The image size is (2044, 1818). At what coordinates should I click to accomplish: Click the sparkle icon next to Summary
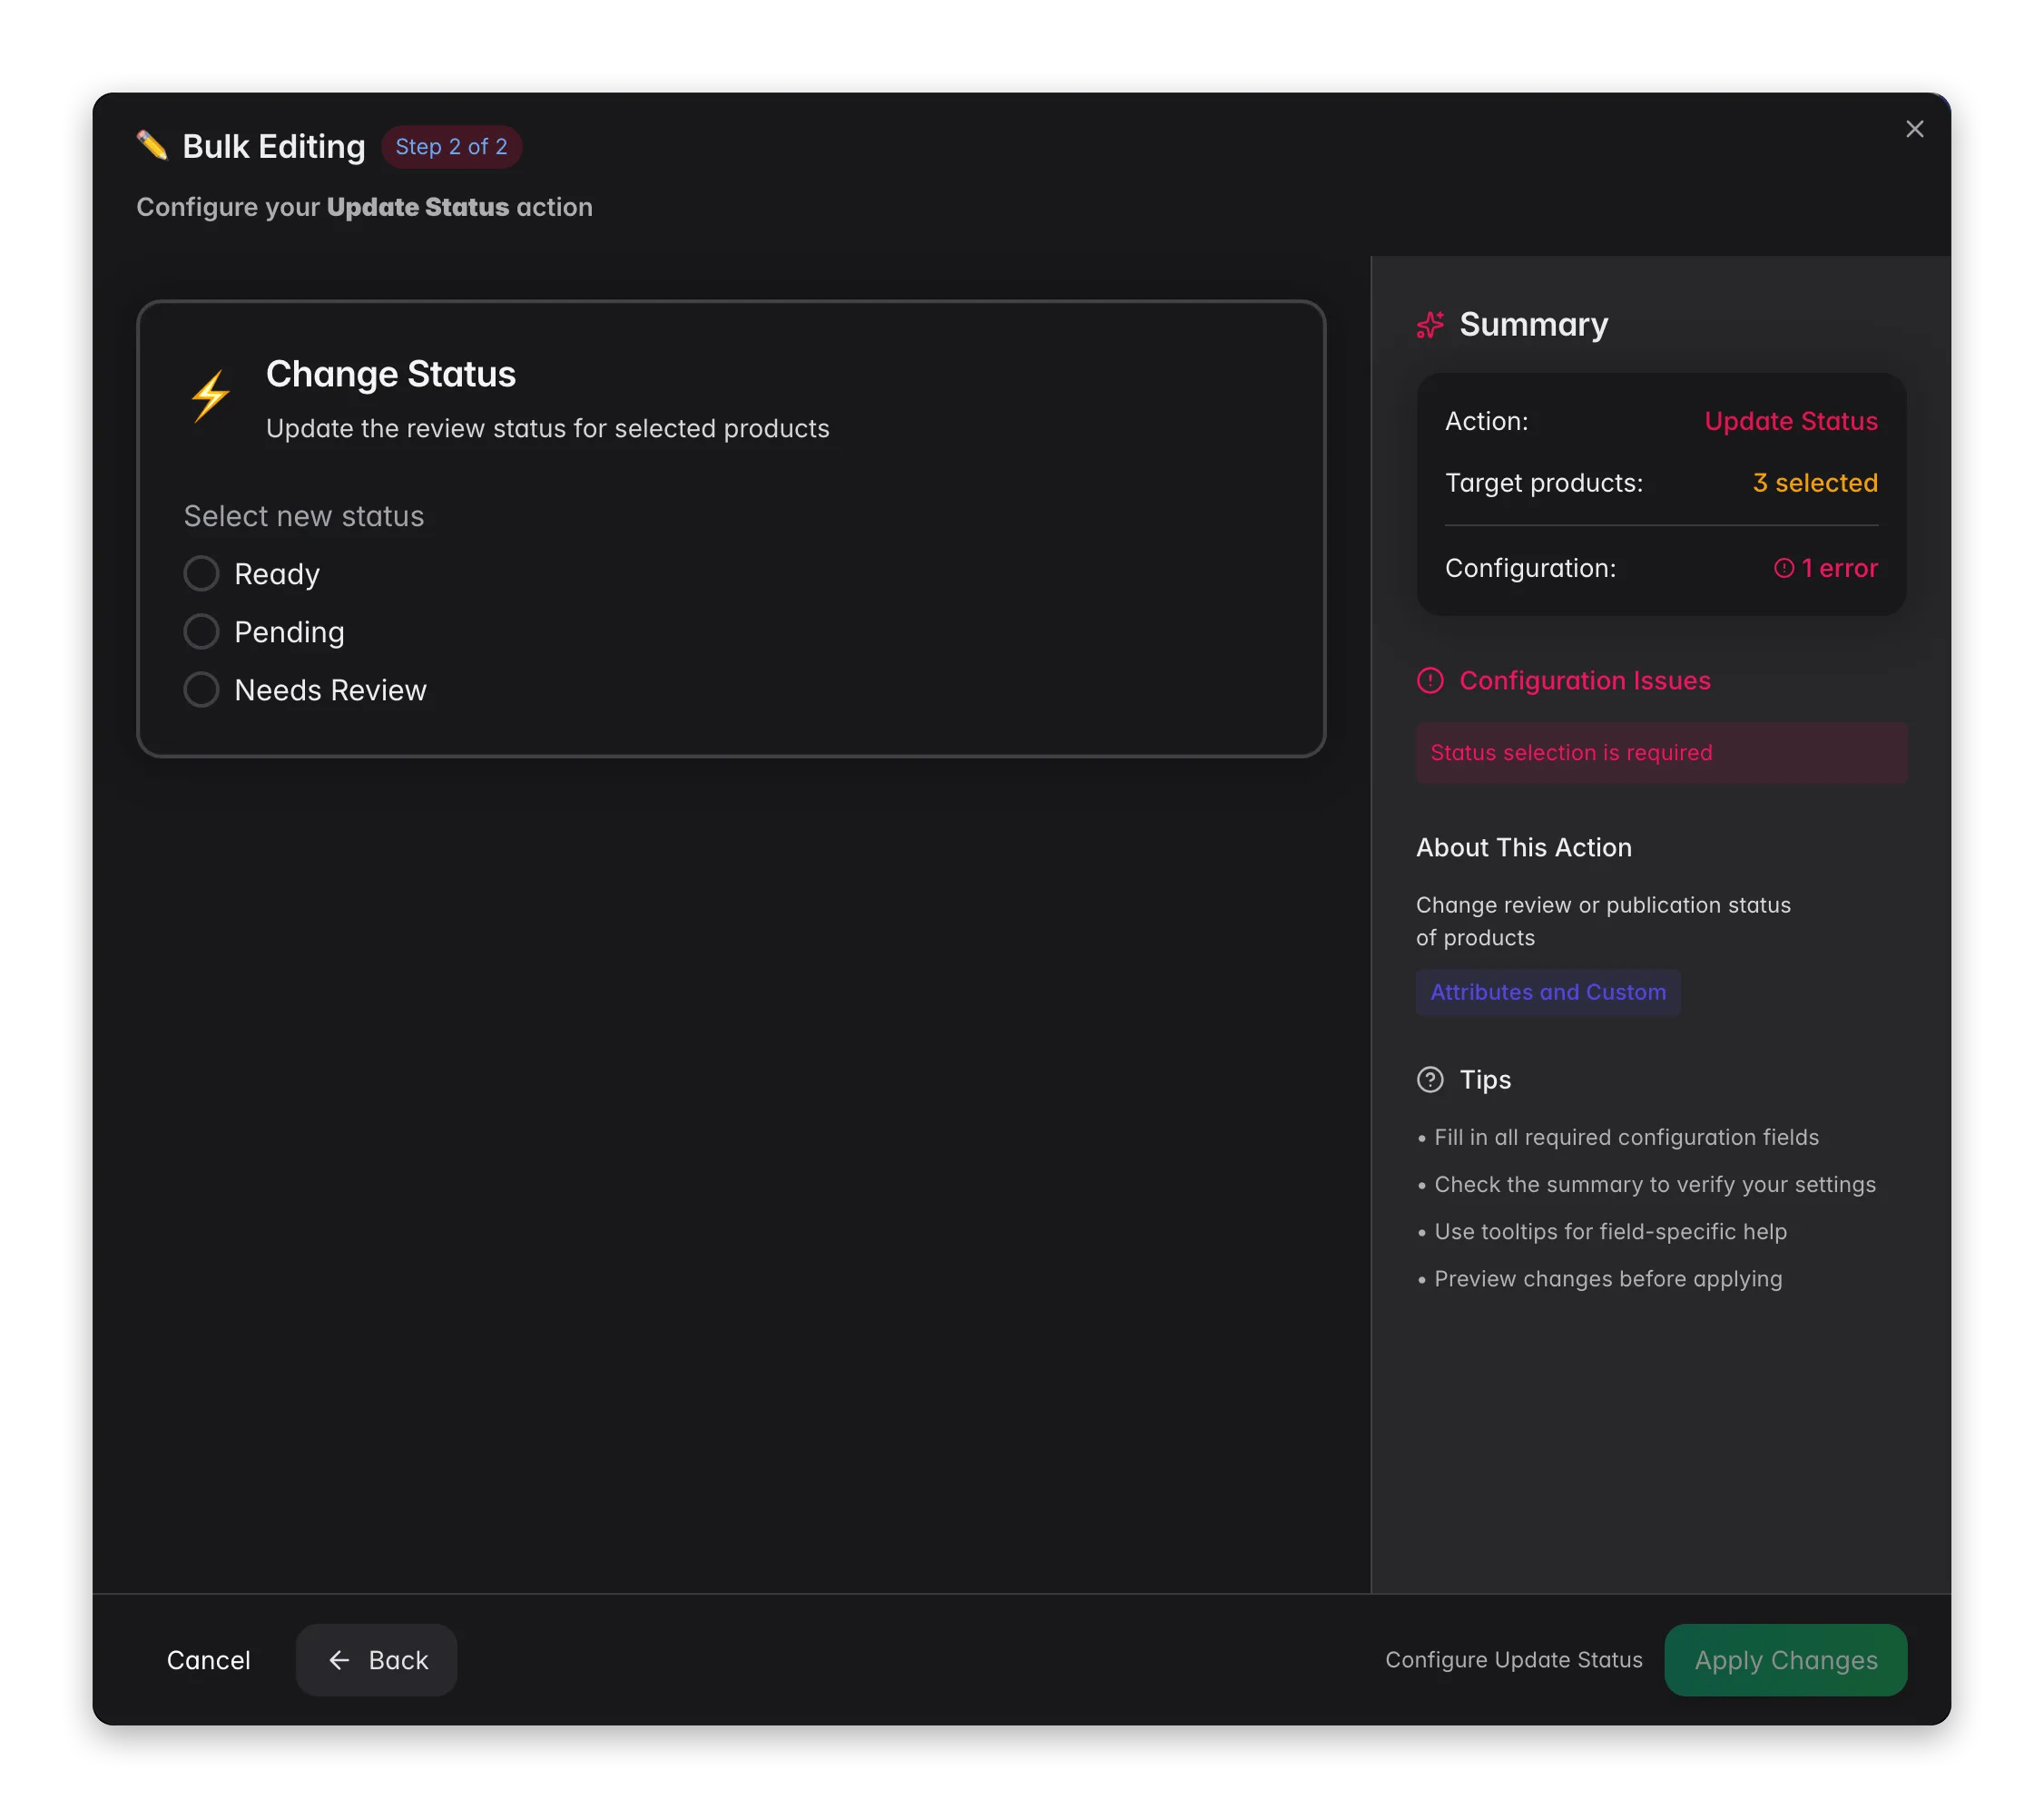(x=1430, y=325)
